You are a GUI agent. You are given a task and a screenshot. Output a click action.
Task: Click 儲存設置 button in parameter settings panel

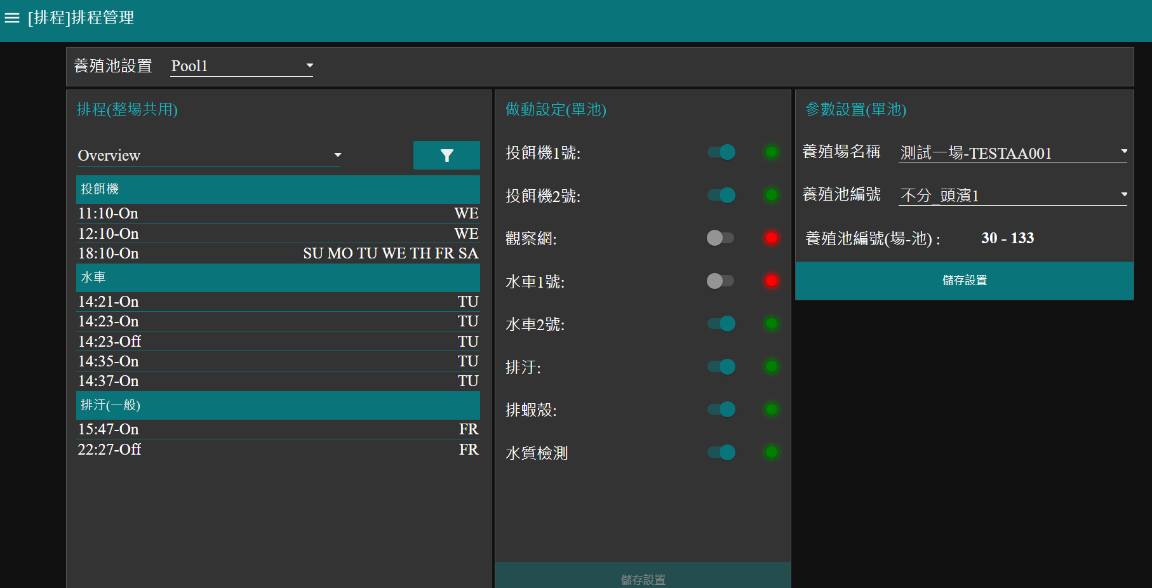[x=964, y=281]
